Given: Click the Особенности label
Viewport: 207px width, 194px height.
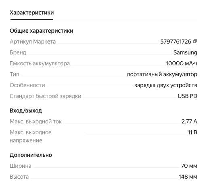Looking at the screenshot, I should [27, 85].
